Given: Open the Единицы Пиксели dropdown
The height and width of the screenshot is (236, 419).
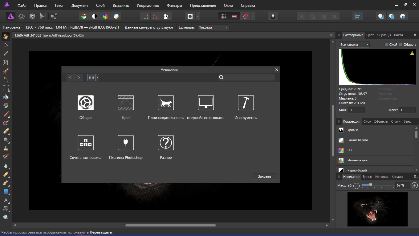Looking at the screenshot, I should coord(213,27).
